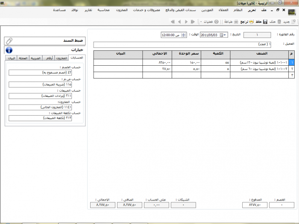Click the New (جديد) document icon
This screenshot has width=299, height=224.
(x=293, y=21)
